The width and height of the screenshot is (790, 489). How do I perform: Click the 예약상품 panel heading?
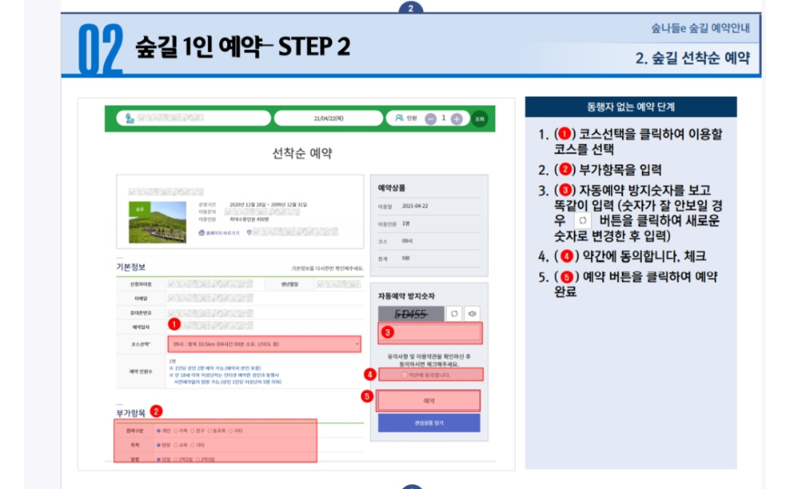392,188
